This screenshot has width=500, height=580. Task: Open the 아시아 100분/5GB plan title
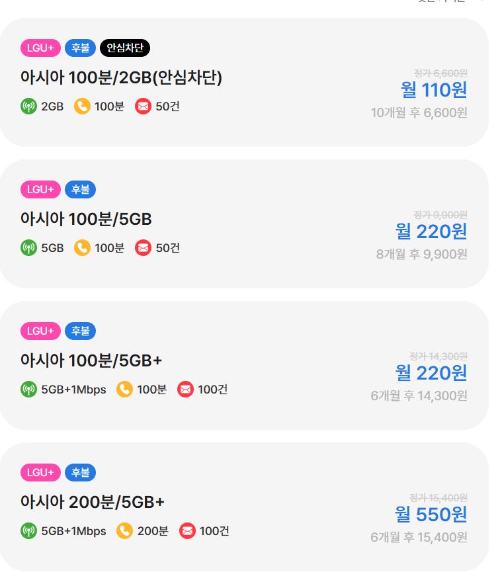click(x=86, y=220)
